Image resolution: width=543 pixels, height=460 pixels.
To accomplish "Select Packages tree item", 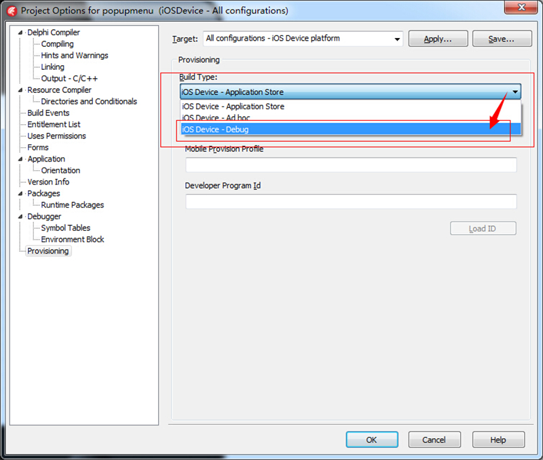I will pyautogui.click(x=43, y=193).
